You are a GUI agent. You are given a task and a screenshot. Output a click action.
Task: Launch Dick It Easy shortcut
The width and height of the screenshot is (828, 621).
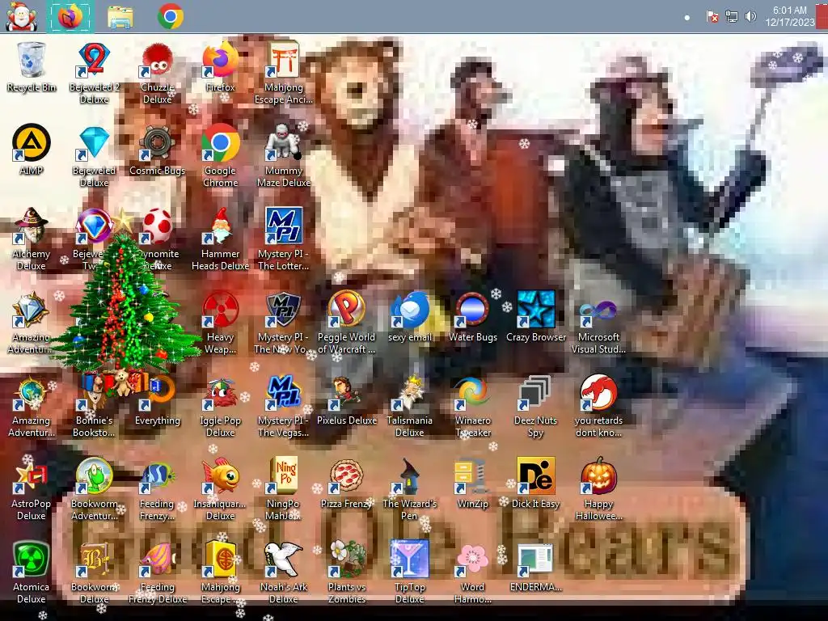[x=536, y=484]
